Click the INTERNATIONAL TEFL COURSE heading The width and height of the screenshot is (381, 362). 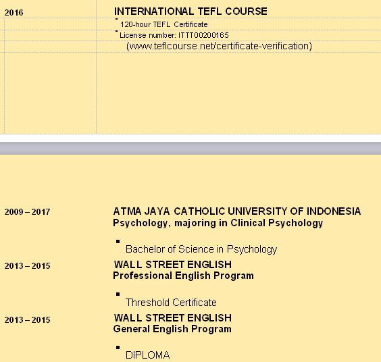tap(190, 11)
